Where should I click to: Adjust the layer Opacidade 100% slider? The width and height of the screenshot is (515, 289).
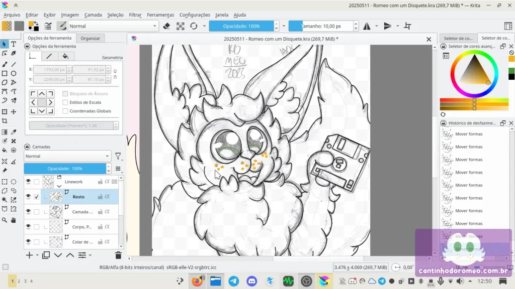(x=65, y=169)
